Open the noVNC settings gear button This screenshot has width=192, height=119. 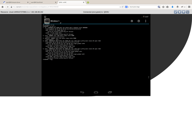pyautogui.click(x=184, y=12)
